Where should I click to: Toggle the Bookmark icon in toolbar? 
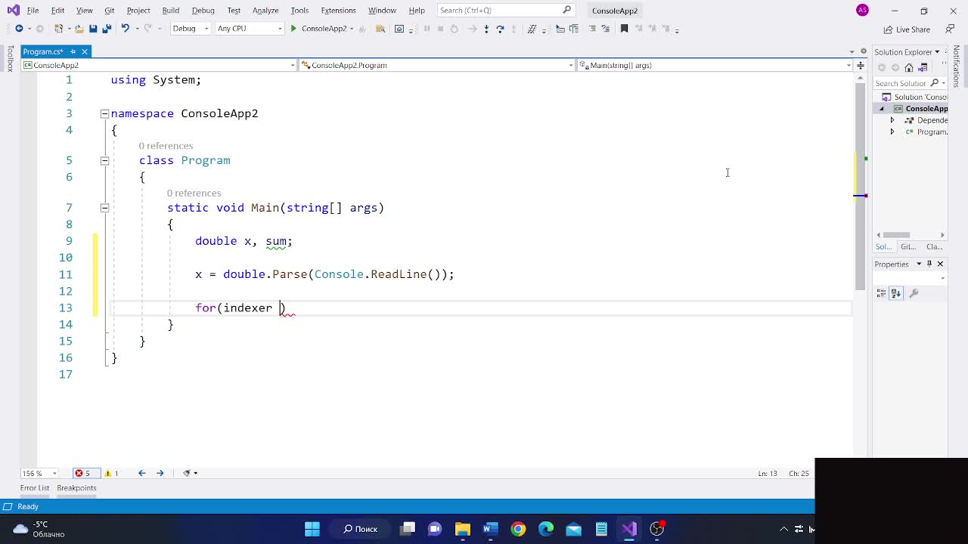point(624,29)
